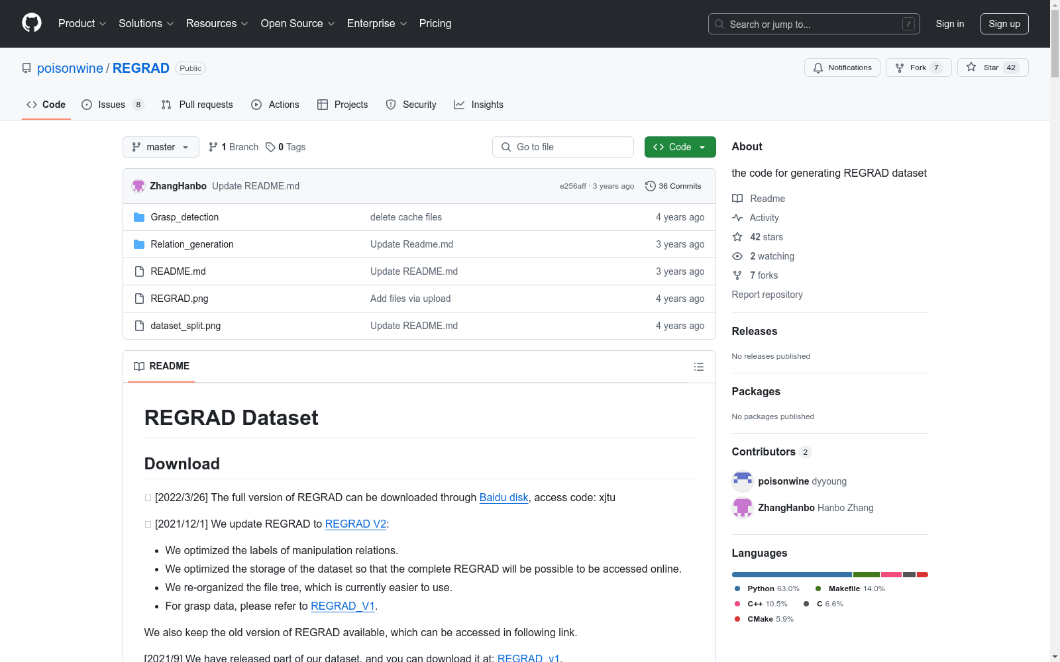Toggle the 2022/3/26 task checkbox
The image size is (1060, 662).
148,498
